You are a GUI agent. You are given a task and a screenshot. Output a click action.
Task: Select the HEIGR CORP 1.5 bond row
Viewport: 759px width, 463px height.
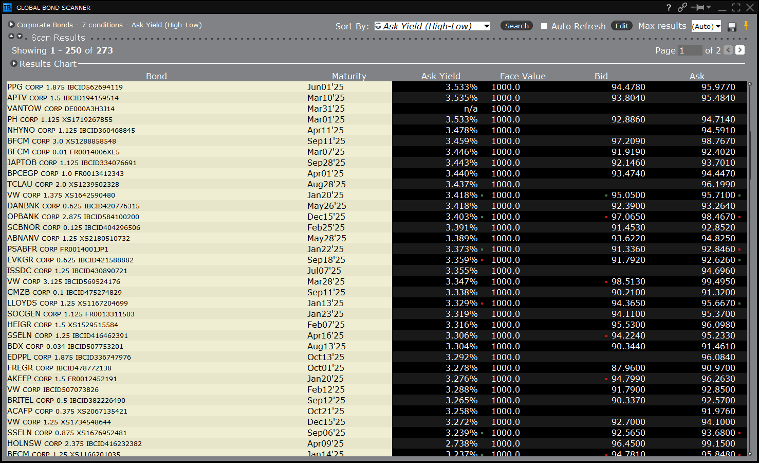[377, 325]
